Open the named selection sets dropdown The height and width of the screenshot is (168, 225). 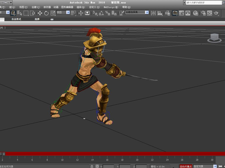tap(137, 12)
